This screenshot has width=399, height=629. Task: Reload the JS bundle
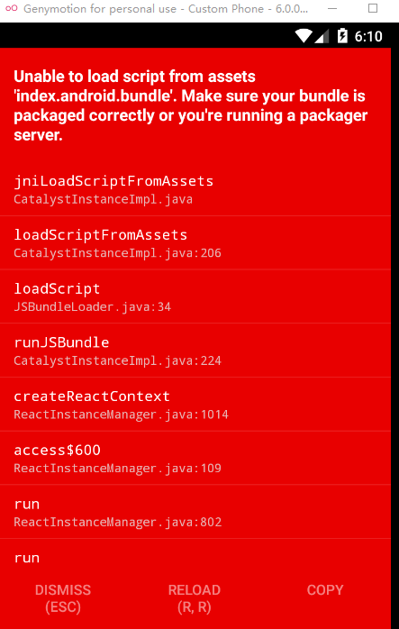(x=195, y=598)
